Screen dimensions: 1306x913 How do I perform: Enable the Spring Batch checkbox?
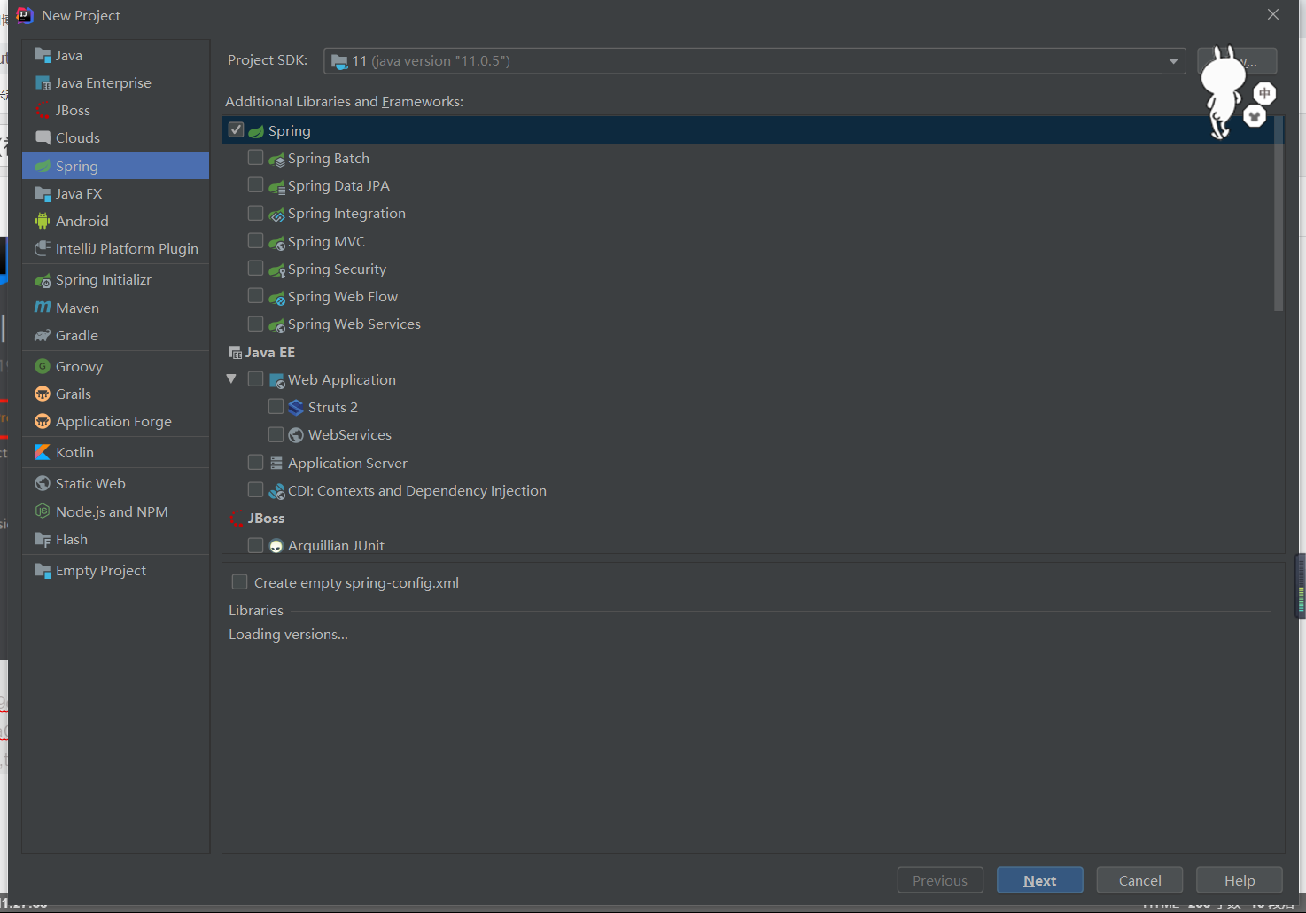(255, 157)
